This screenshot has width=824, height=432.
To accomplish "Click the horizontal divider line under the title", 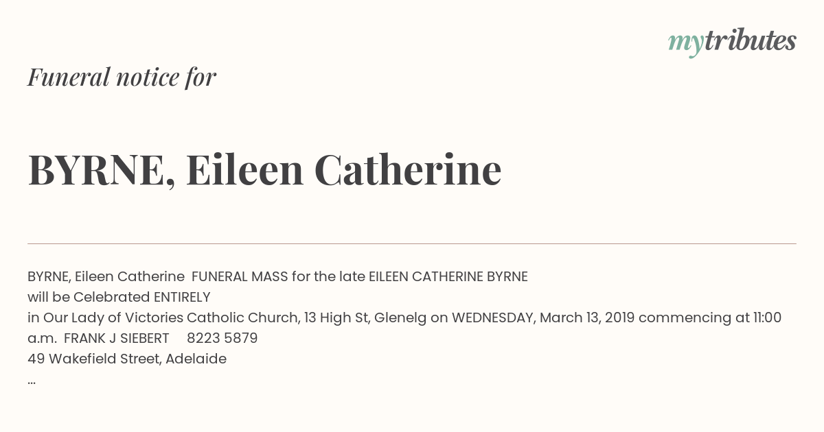I will pos(412,243).
